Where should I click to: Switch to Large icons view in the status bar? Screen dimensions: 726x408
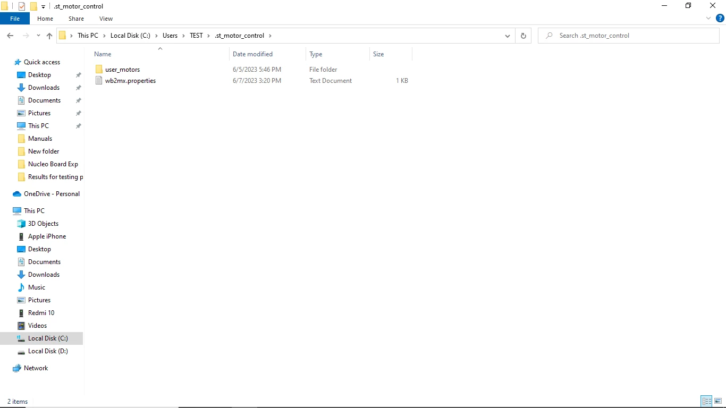[x=718, y=402]
